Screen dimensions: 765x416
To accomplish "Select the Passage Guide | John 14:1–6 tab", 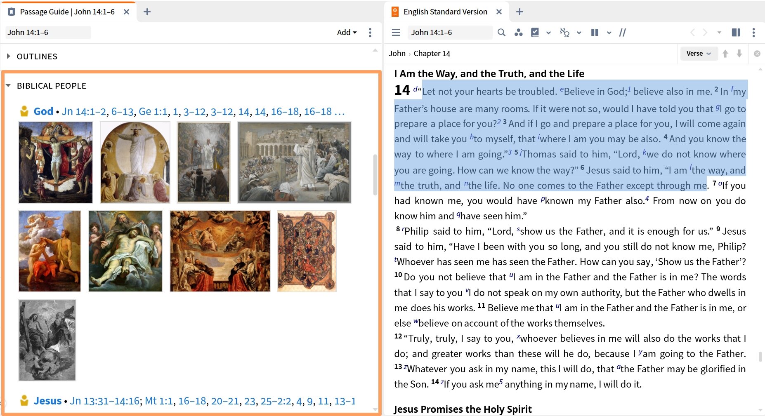I will (67, 12).
